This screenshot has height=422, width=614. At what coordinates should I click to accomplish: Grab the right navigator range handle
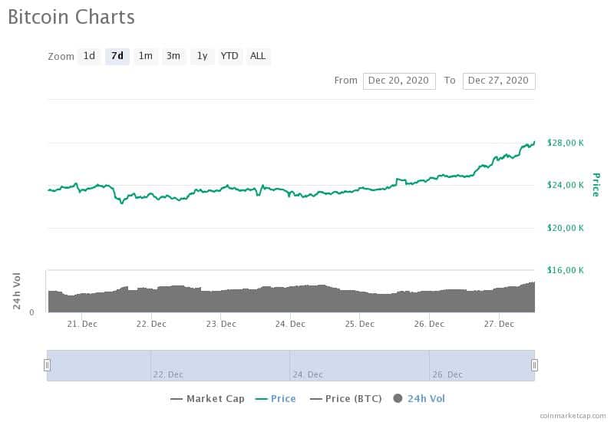tap(534, 365)
